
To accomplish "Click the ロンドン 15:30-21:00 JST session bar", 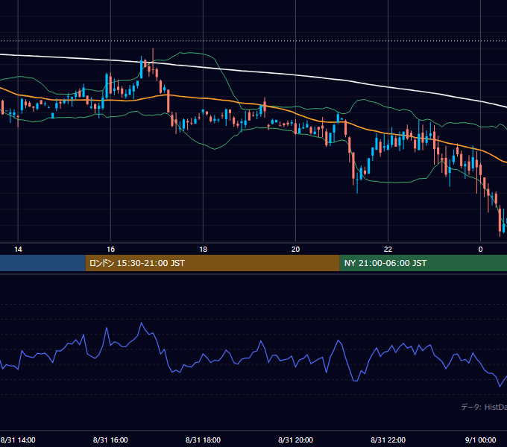I will (x=212, y=263).
